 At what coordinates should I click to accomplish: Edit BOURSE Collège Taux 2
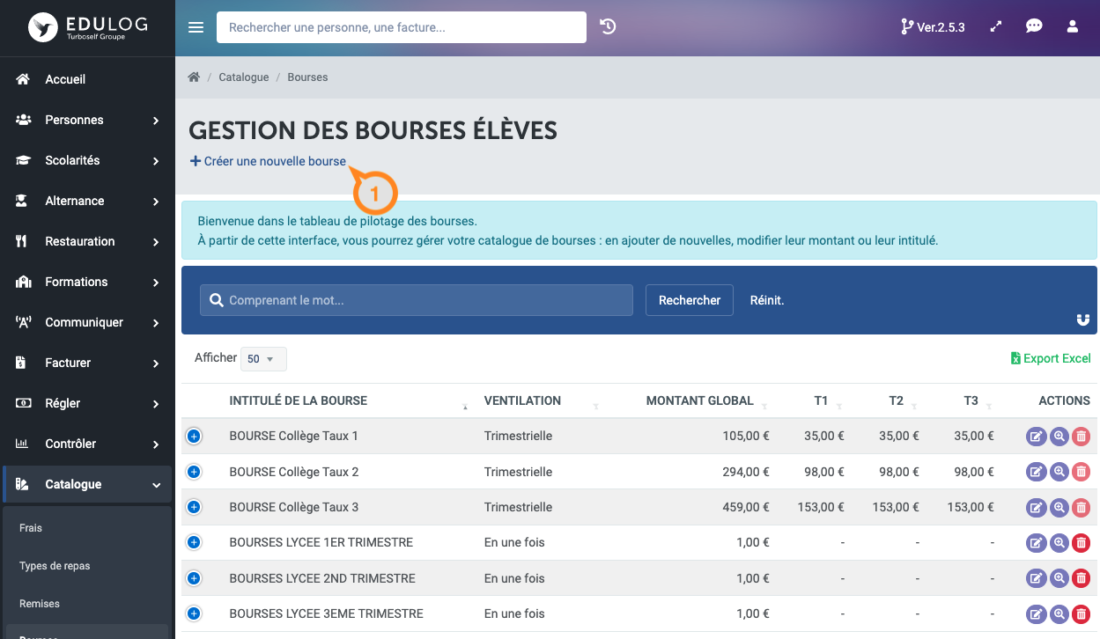pyautogui.click(x=1037, y=472)
